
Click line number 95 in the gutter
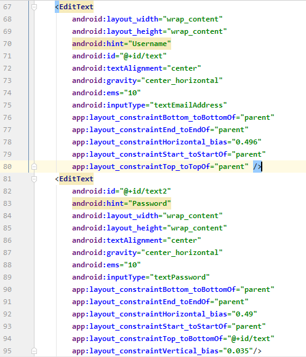tap(7, 351)
